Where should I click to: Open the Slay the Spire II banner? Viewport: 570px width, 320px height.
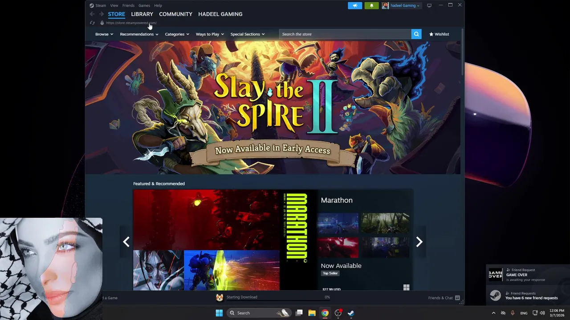point(273,108)
